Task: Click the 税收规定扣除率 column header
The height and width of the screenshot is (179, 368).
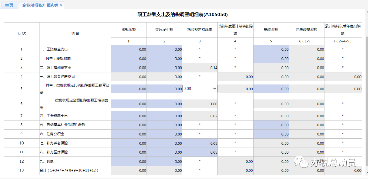Action: tap(200, 30)
